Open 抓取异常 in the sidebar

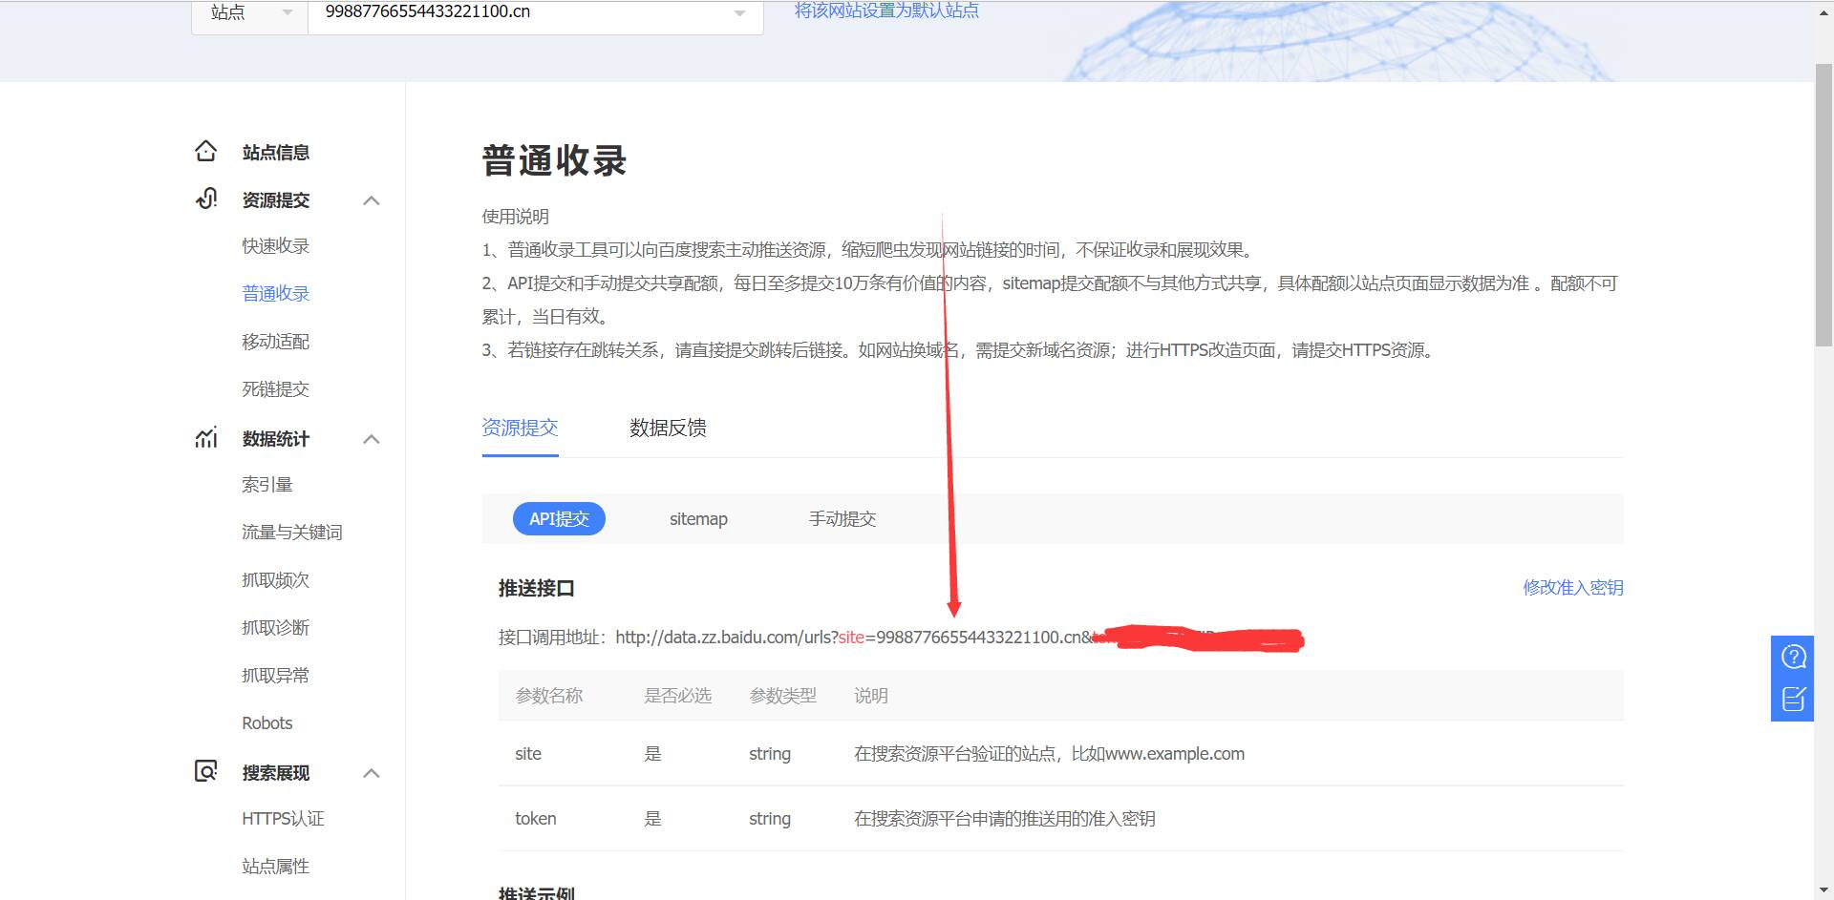click(x=275, y=675)
